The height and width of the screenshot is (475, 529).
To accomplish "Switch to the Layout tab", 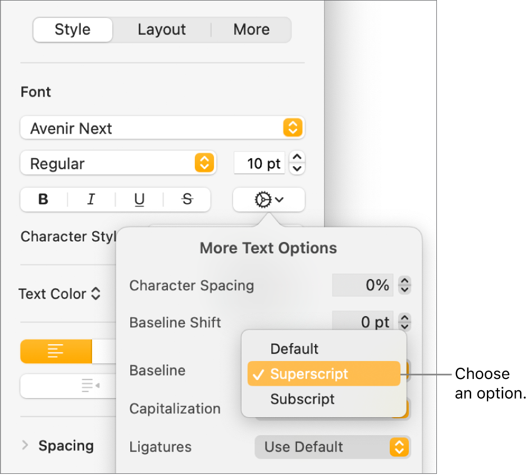I will pyautogui.click(x=162, y=30).
